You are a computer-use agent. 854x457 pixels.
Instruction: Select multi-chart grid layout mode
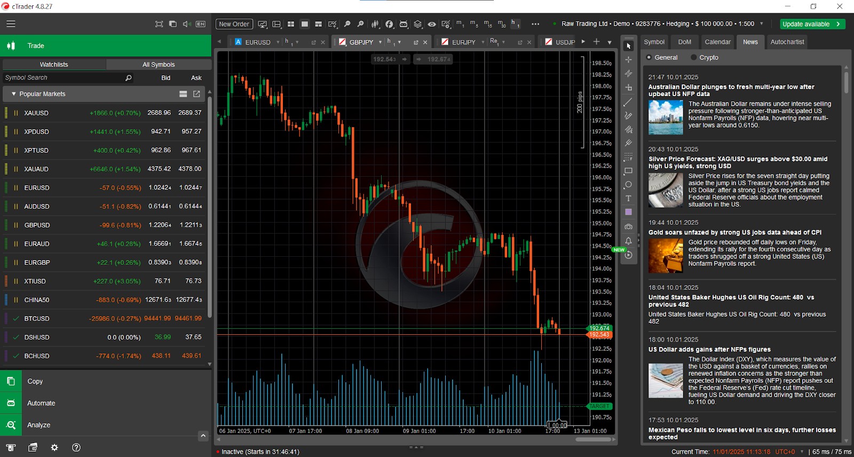(291, 24)
